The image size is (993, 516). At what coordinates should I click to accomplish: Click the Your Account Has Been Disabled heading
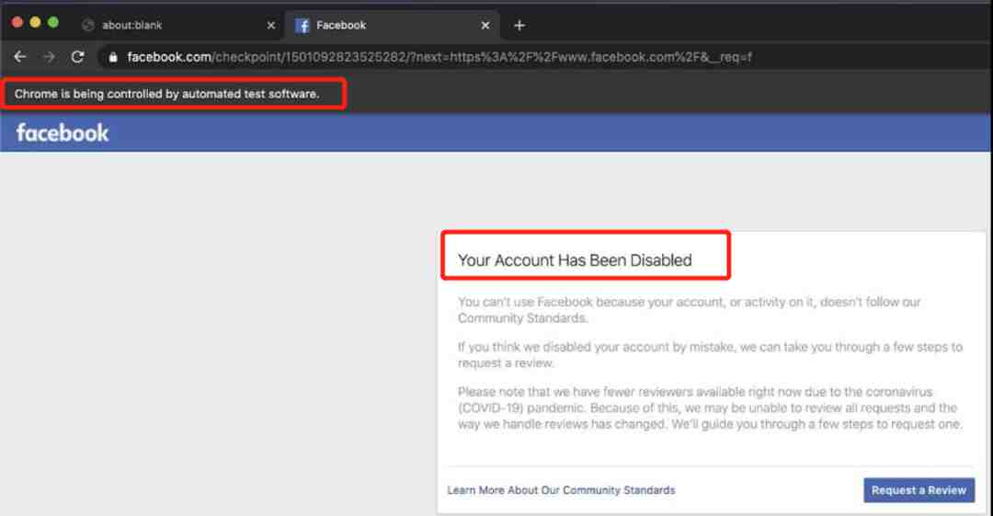click(575, 260)
